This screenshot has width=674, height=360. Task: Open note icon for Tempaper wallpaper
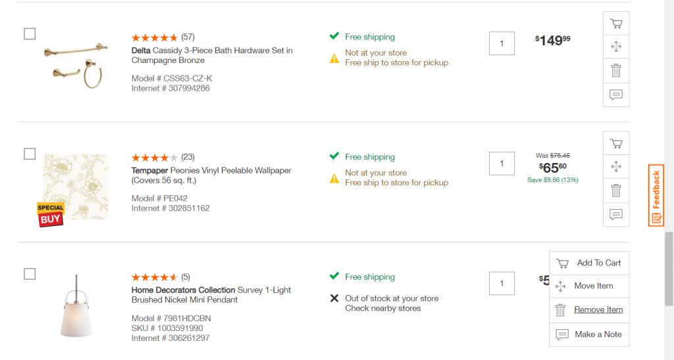point(616,215)
